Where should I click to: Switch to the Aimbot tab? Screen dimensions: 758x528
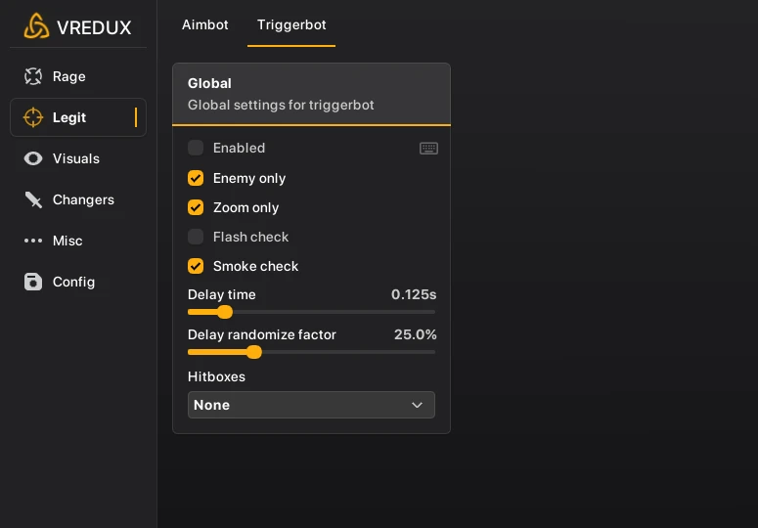point(205,24)
